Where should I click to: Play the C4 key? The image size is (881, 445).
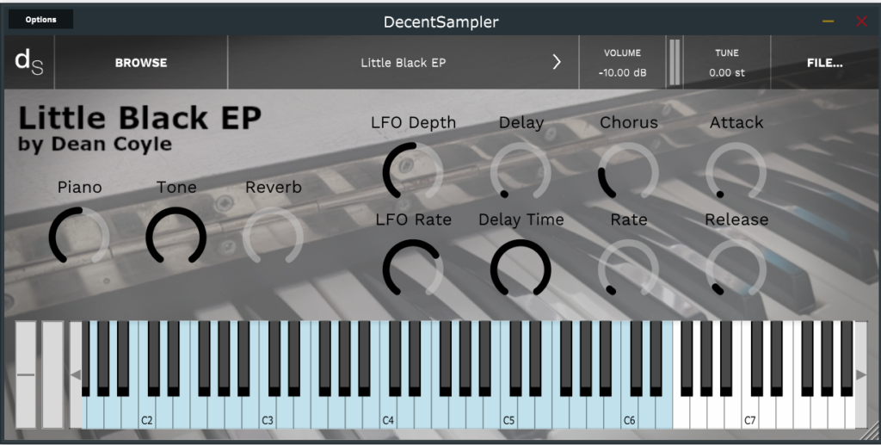tap(388, 414)
